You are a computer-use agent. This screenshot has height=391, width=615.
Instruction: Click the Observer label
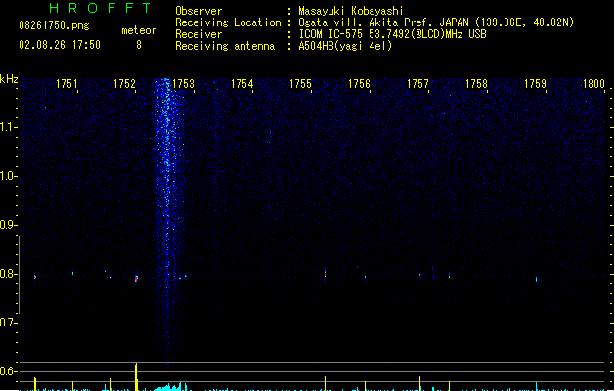(x=198, y=11)
